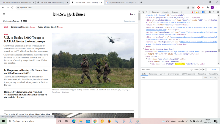This screenshot has width=220, height=124.
Task: Open the Accessibility pane tab
Action: click(x=213, y=74)
